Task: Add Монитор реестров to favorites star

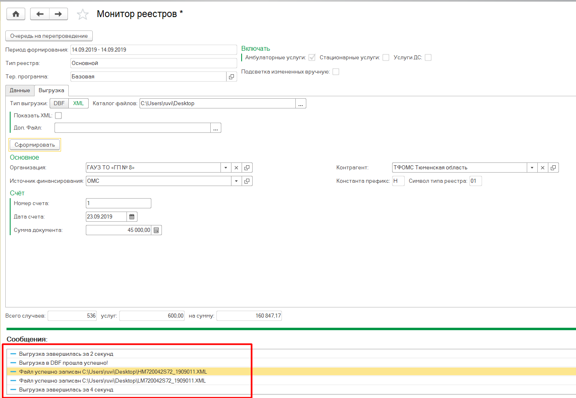Action: pyautogui.click(x=83, y=14)
